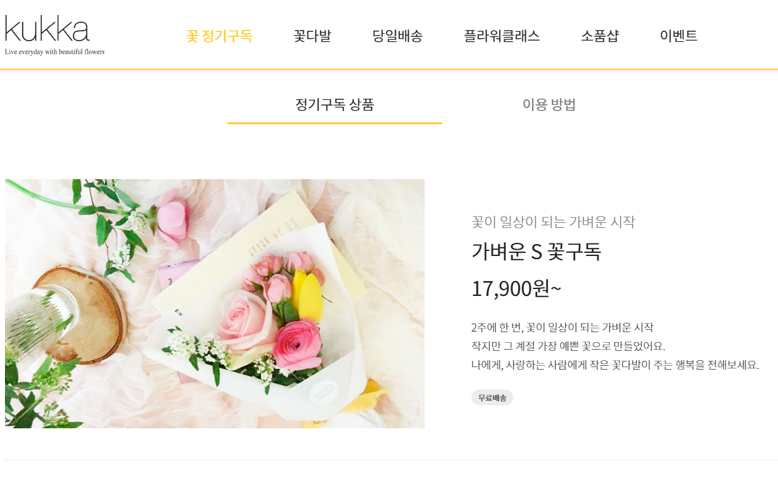Viewport: 778px width, 477px height.
Task: Open the 플라워클래스 page
Action: point(502,36)
